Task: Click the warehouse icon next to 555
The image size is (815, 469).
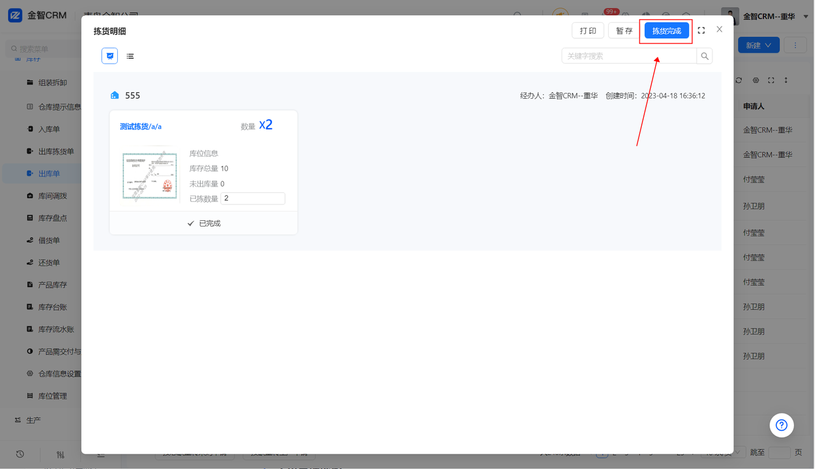Action: (115, 95)
